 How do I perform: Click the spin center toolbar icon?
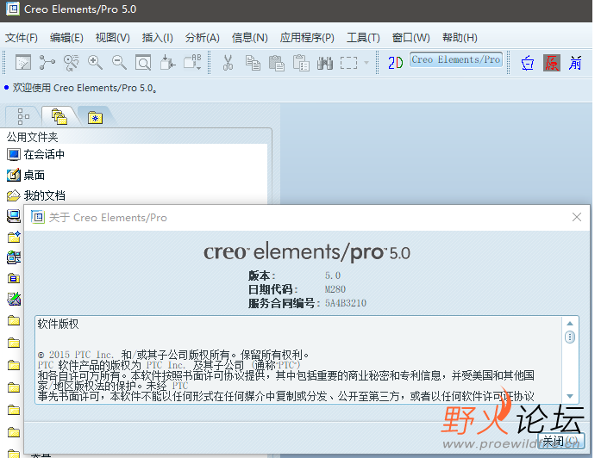point(47,62)
